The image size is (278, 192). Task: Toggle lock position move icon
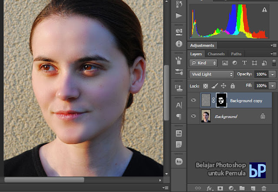[x=223, y=86]
